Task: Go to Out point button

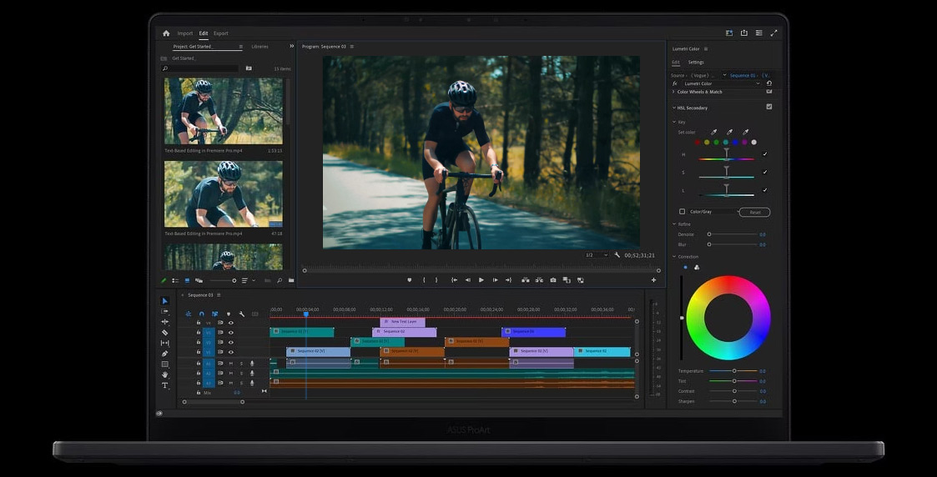Action: 509,280
